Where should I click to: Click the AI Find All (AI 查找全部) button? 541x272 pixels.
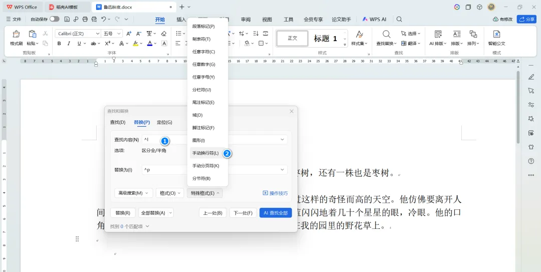276,213
